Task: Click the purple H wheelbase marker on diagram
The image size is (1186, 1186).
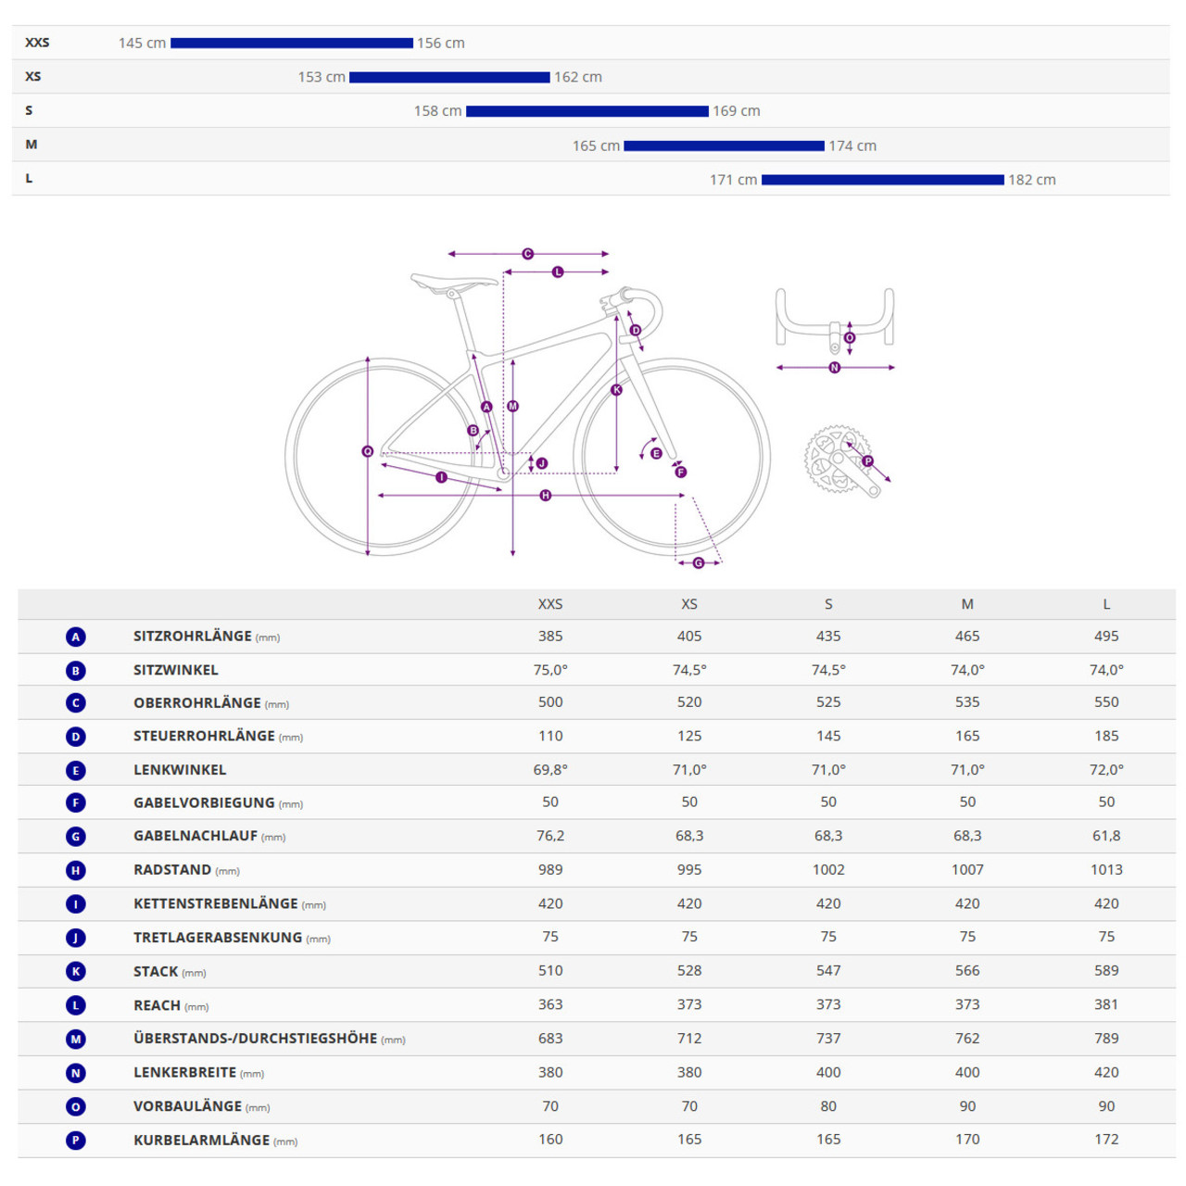Action: point(546,496)
